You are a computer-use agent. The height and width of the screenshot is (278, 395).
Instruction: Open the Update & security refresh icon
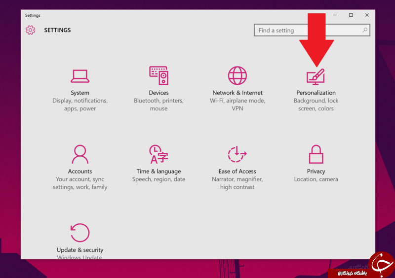pyautogui.click(x=80, y=233)
